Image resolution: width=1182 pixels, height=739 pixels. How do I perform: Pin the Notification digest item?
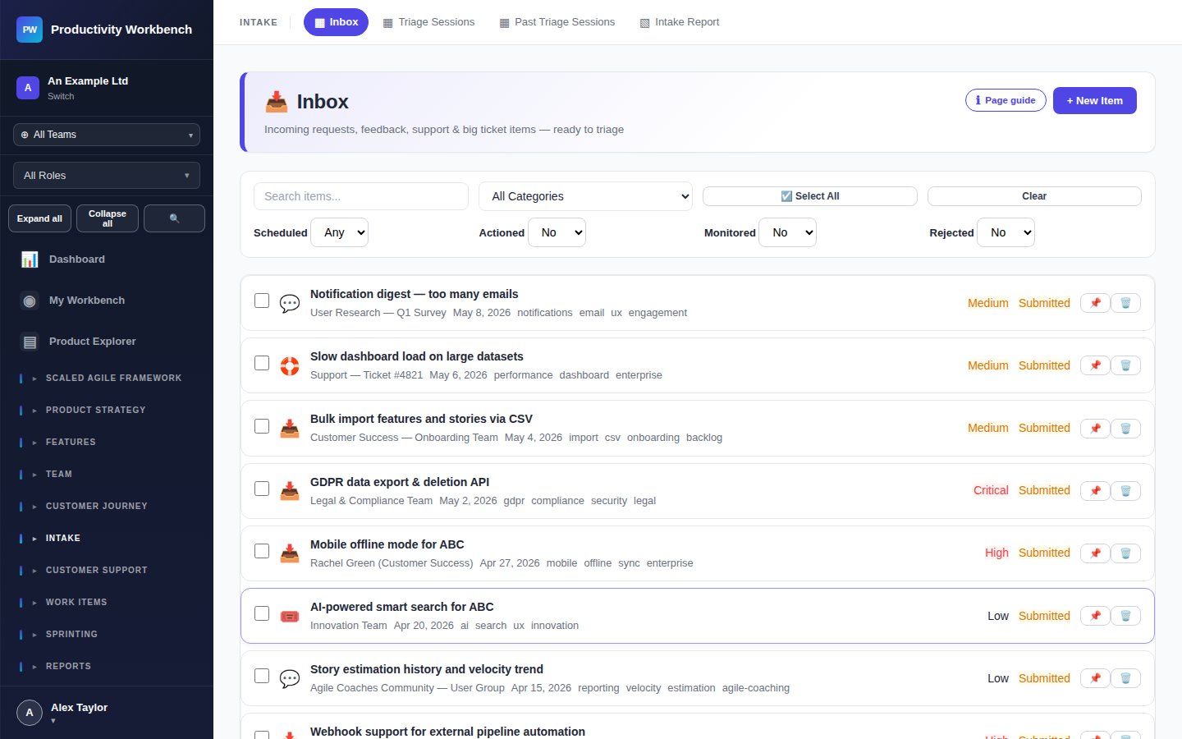(1095, 303)
